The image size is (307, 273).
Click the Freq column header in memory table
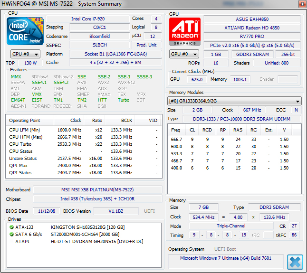pos(176,130)
